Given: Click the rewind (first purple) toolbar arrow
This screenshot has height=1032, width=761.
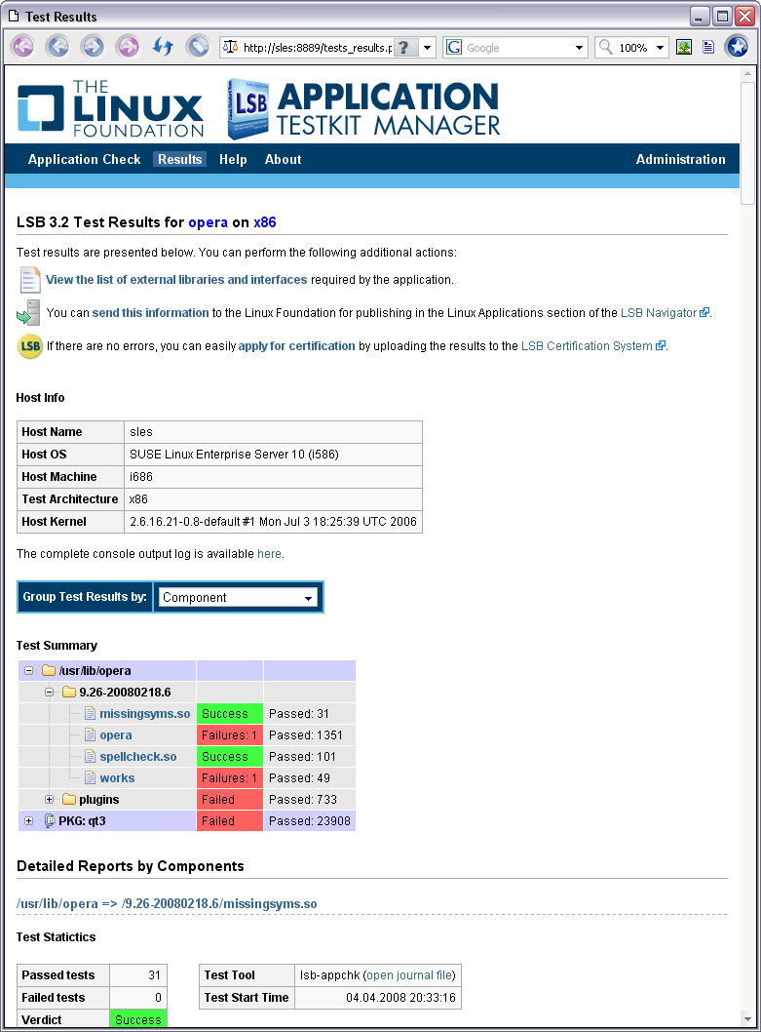Looking at the screenshot, I should (x=23, y=47).
